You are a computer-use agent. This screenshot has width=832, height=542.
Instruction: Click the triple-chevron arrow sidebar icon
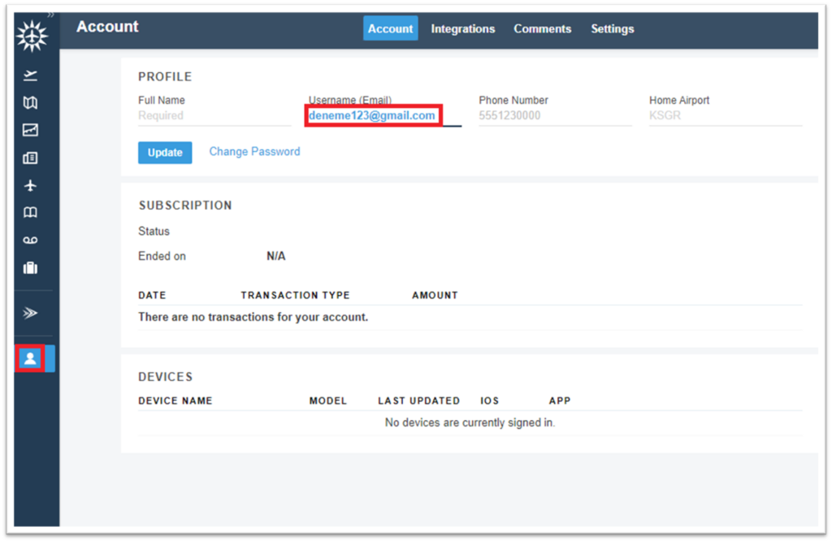pyautogui.click(x=30, y=313)
